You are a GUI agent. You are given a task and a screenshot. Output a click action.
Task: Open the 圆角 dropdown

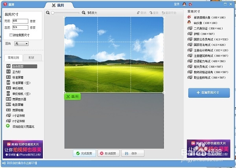tap(21, 44)
